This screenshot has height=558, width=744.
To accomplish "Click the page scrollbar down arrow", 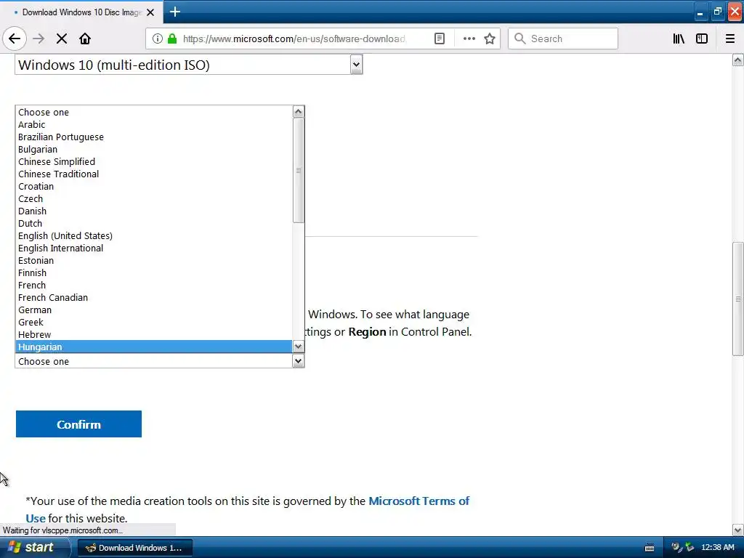I will point(738,530).
